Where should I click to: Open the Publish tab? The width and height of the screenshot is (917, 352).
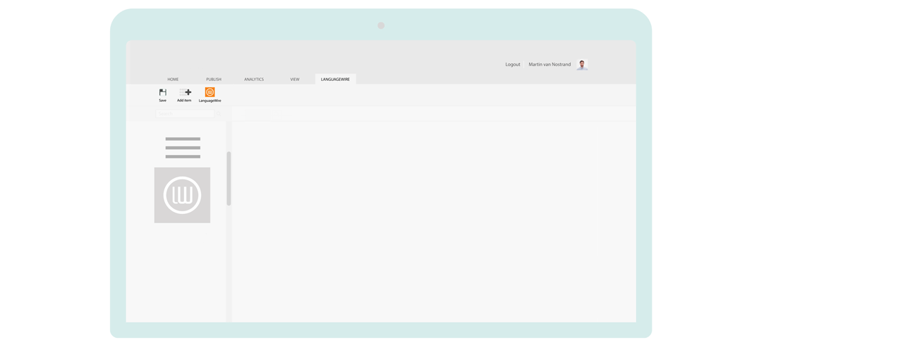coord(214,80)
